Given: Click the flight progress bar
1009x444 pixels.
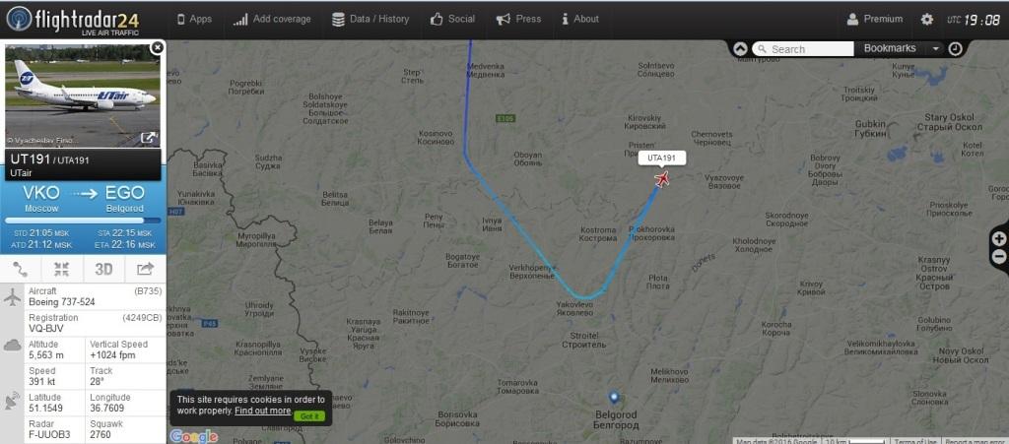Looking at the screenshot, I should coord(83,221).
